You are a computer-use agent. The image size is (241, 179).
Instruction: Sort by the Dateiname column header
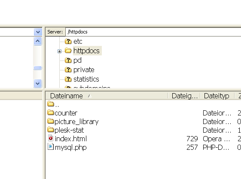107,96
